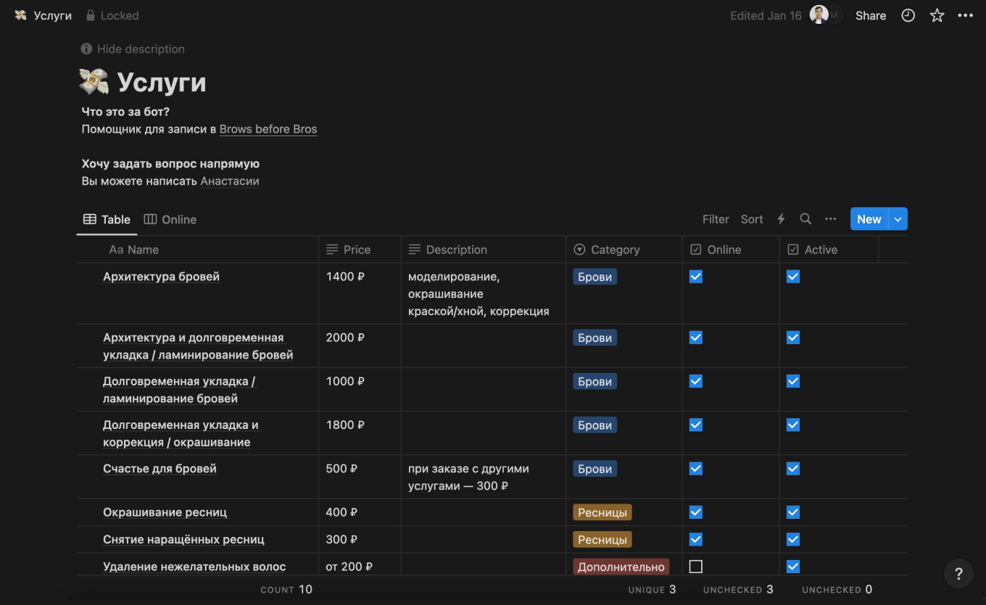986x605 pixels.
Task: Click the user avatar in top bar
Action: coord(819,15)
